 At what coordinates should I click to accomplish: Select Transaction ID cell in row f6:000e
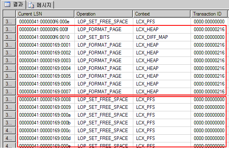209,22
